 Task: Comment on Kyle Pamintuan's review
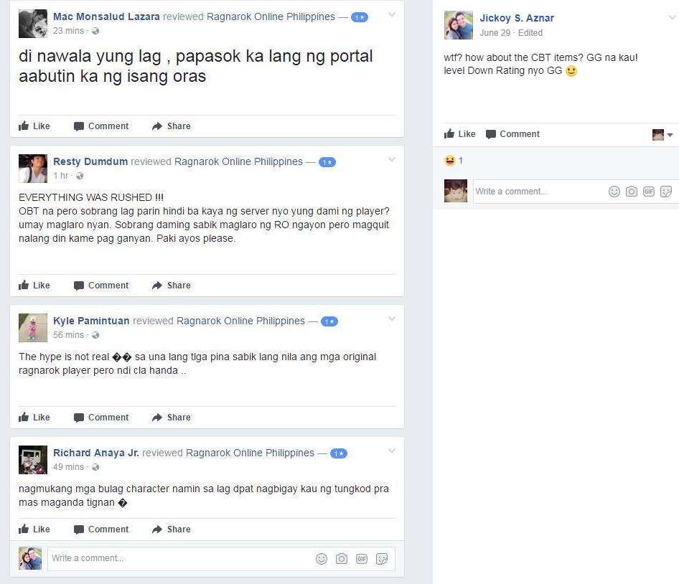pos(101,418)
